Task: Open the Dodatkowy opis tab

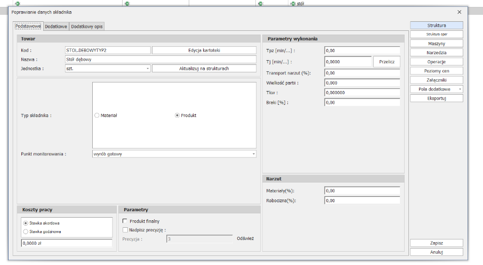Action: click(87, 26)
